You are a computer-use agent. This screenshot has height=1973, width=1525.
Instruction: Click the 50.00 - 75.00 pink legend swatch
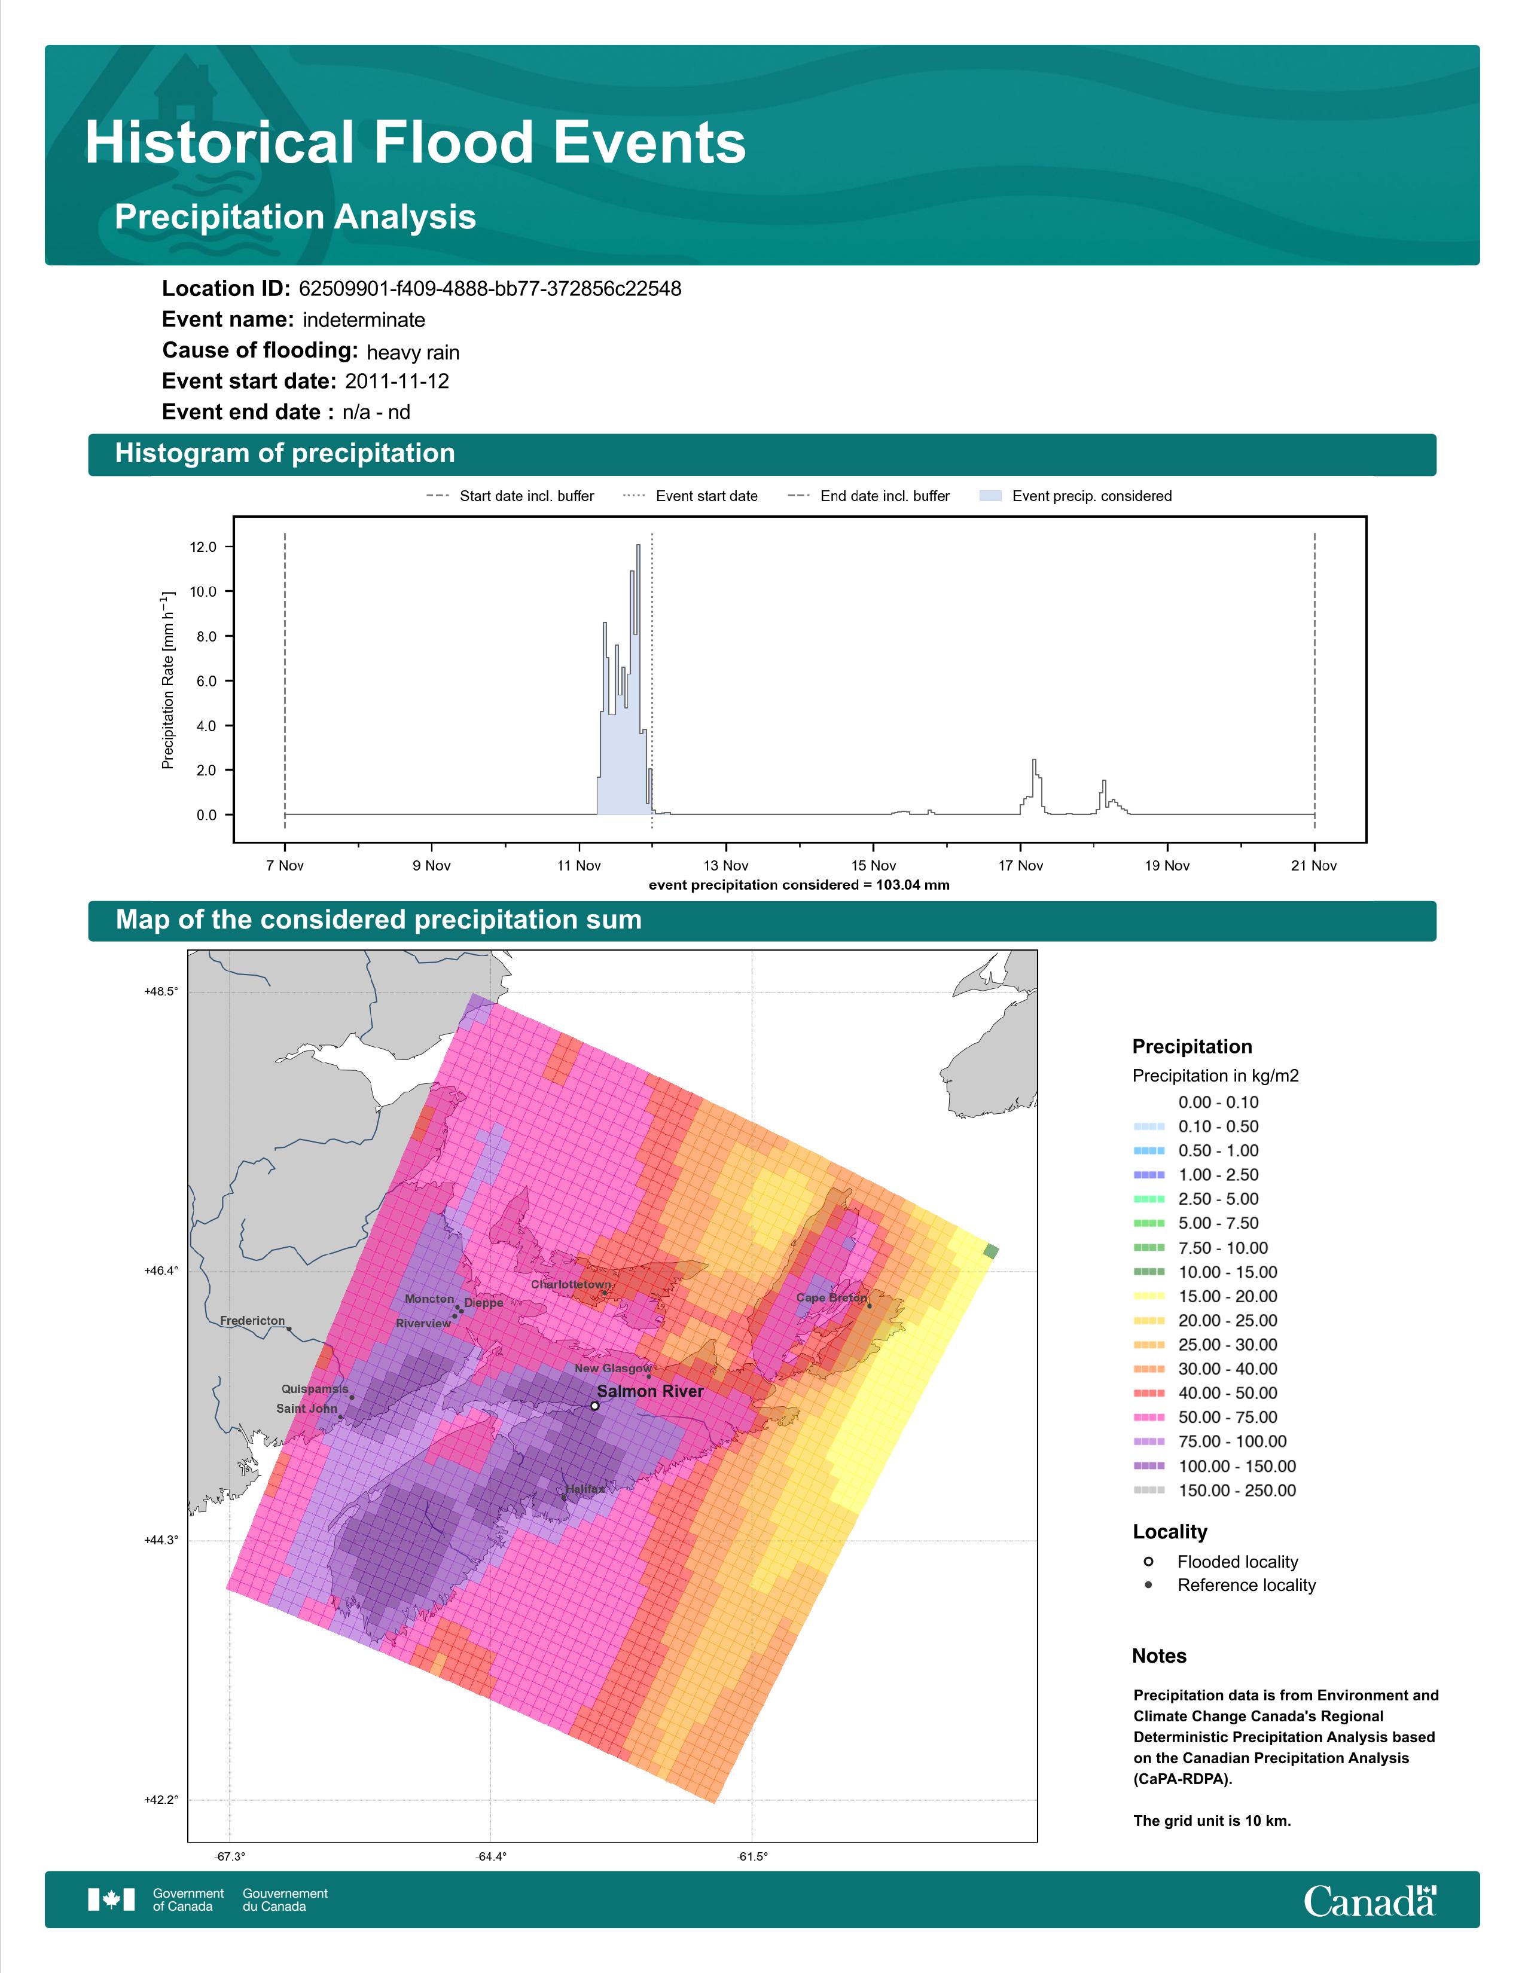[1148, 1418]
